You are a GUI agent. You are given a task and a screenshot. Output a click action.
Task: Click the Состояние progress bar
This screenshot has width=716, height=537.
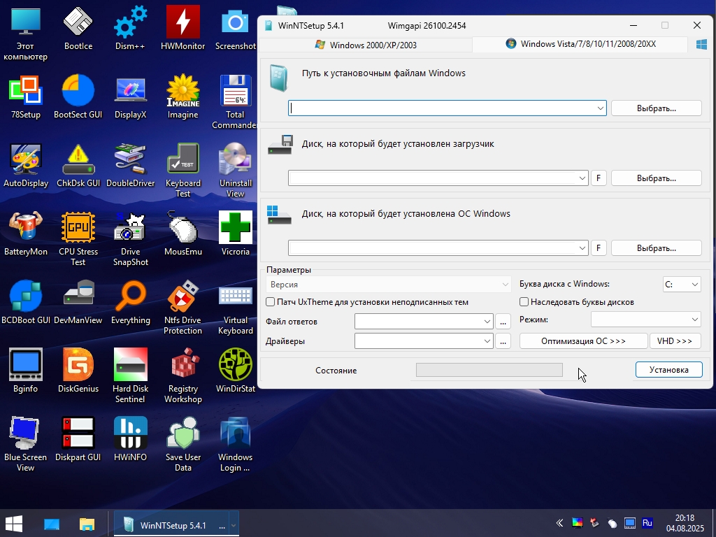coord(489,370)
